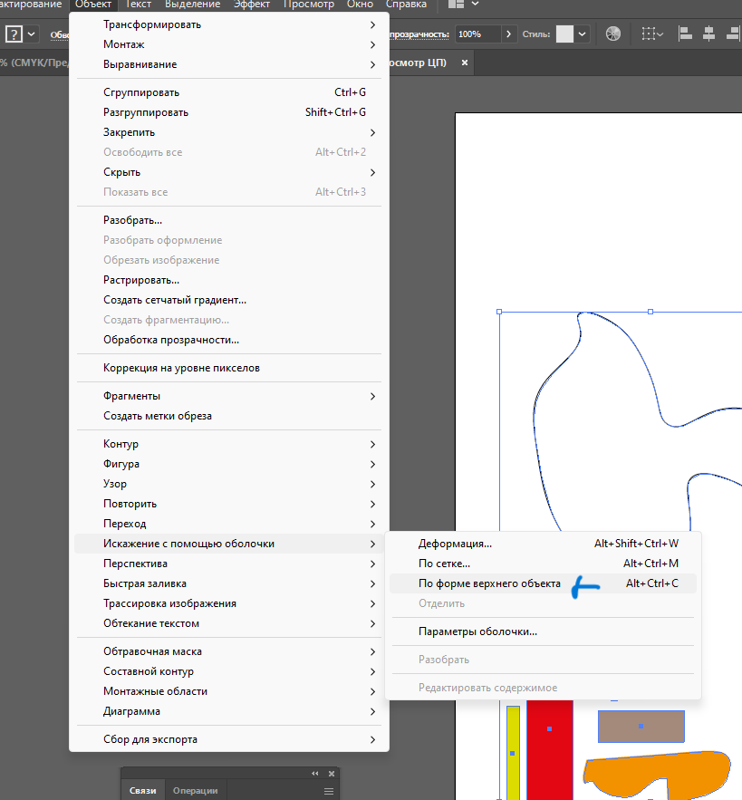Expand the opacity percentage arrow
Image resolution: width=742 pixels, height=800 pixels.
pyautogui.click(x=510, y=34)
